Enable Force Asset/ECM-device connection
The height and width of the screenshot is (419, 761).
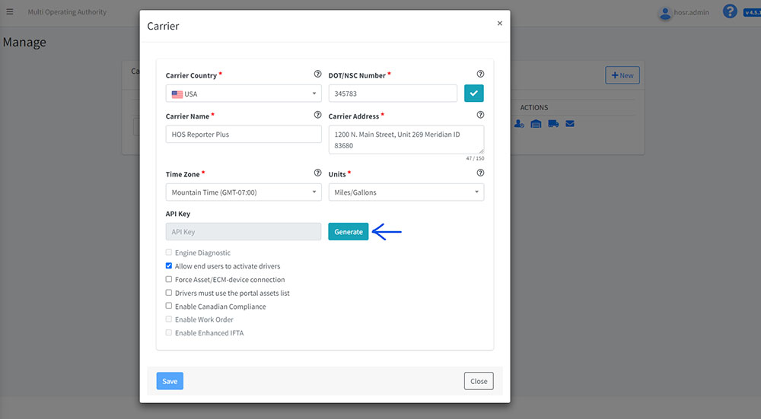pyautogui.click(x=169, y=279)
